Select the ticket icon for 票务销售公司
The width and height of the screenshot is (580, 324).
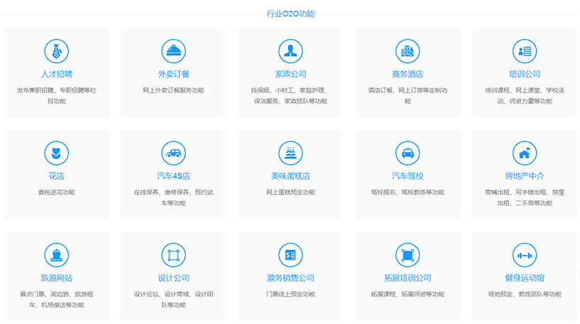290,255
